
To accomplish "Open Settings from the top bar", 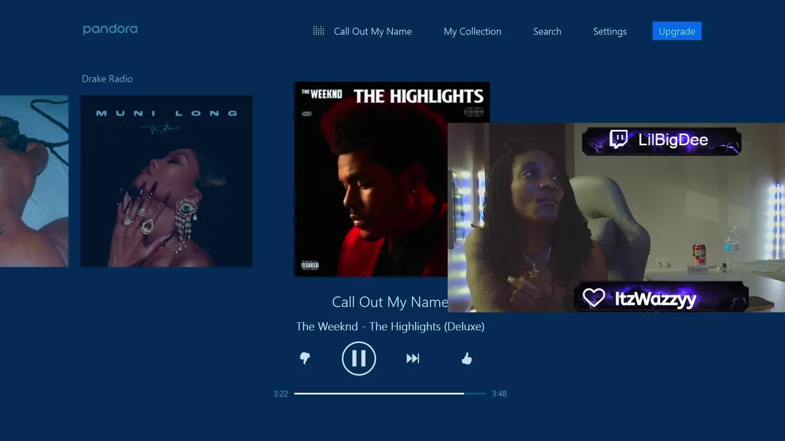I will click(610, 31).
